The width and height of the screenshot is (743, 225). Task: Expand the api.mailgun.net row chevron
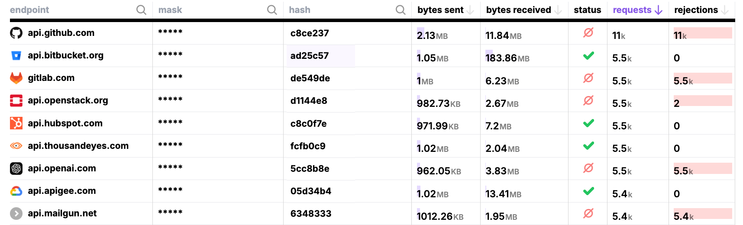tap(16, 213)
